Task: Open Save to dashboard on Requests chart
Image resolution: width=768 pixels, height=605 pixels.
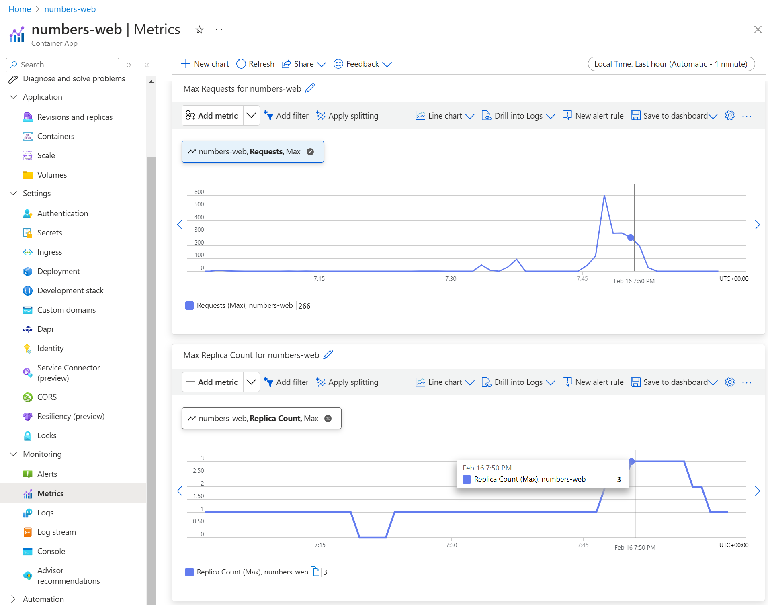Action: tap(674, 116)
